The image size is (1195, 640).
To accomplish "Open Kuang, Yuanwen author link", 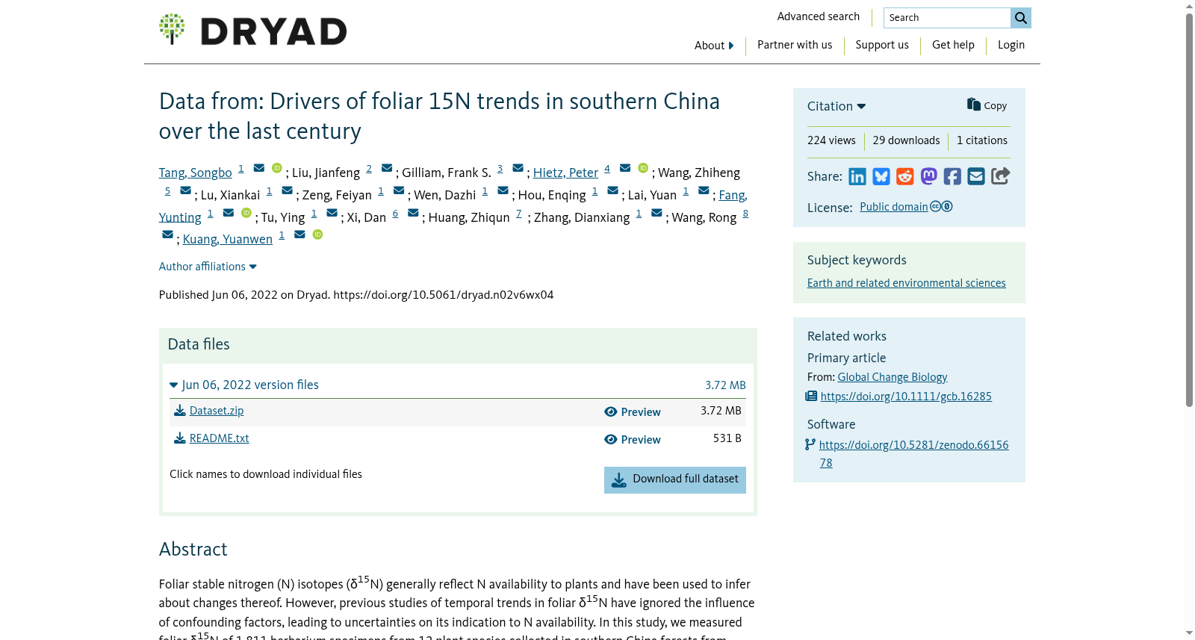I will (x=228, y=239).
